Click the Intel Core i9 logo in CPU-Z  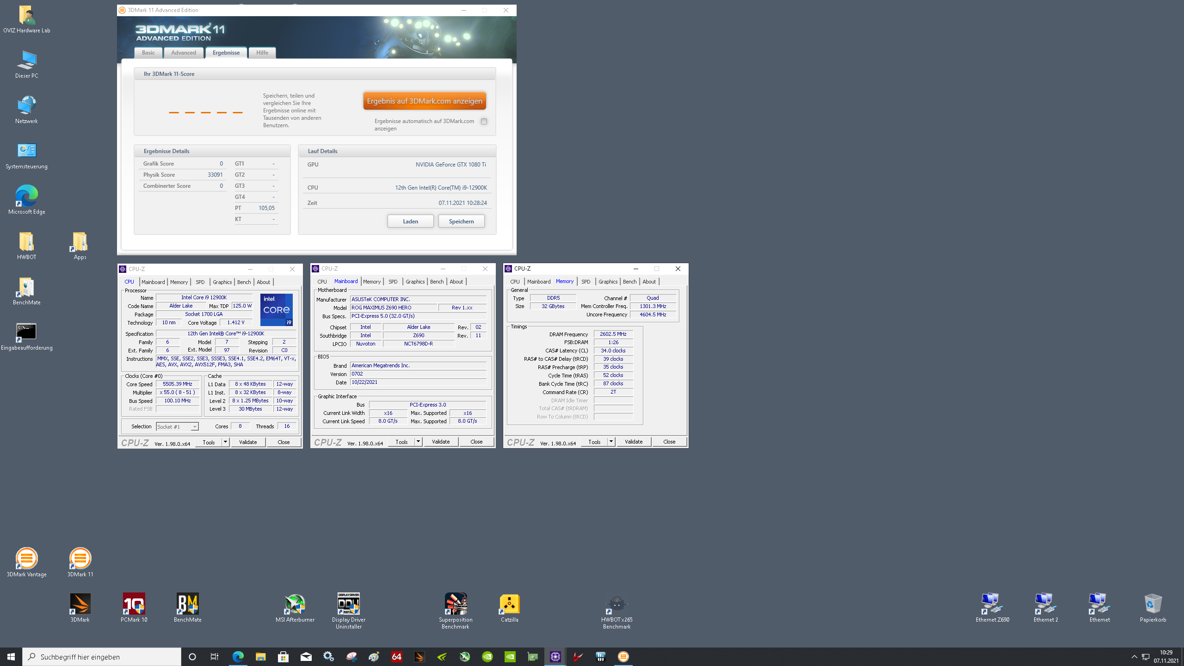277,309
